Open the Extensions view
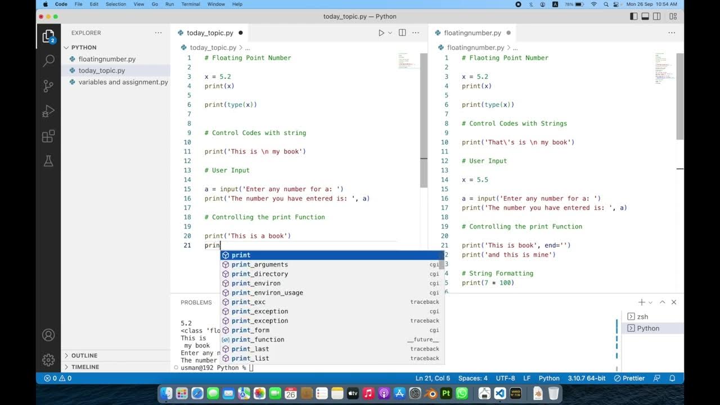720x405 pixels. click(48, 137)
